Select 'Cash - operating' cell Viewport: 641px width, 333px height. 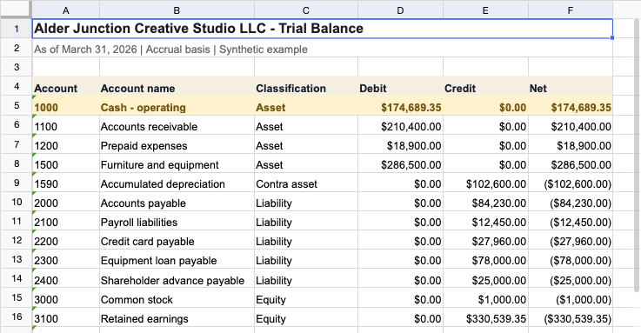tap(177, 106)
